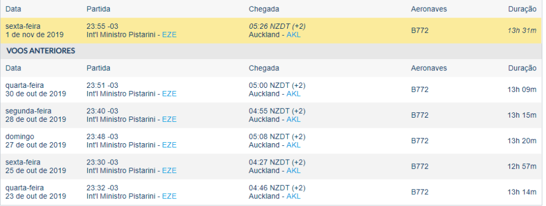Image resolution: width=546 pixels, height=206 pixels.
Task: Click AKL link for 25 de out flight
Action: pyautogui.click(x=294, y=170)
